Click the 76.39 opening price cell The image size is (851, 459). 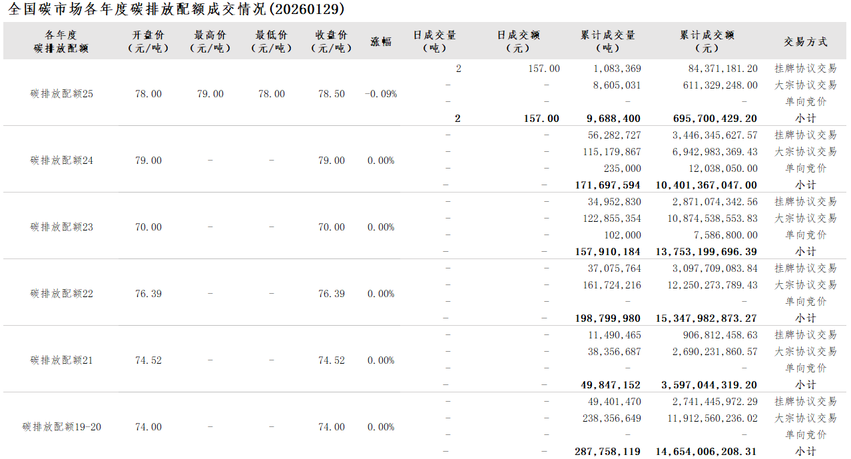click(x=148, y=294)
